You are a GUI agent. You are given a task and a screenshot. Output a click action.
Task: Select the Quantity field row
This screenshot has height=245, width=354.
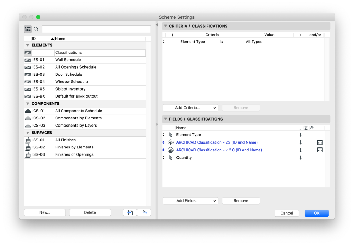243,158
